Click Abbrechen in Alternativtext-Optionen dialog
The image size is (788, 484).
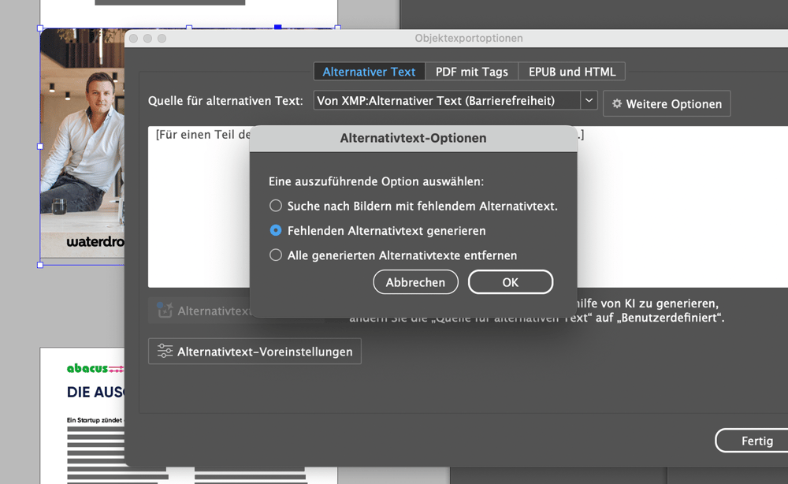415,282
